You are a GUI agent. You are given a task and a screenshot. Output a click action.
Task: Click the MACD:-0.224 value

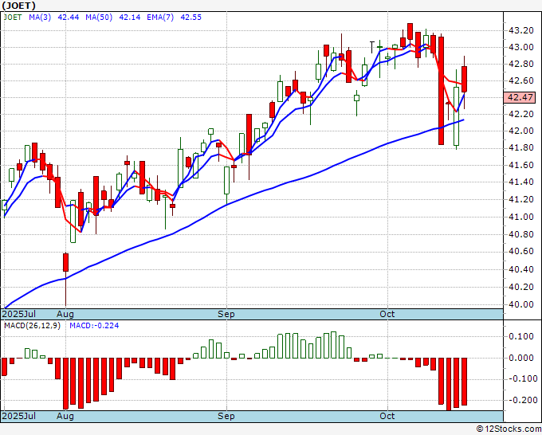point(94,326)
